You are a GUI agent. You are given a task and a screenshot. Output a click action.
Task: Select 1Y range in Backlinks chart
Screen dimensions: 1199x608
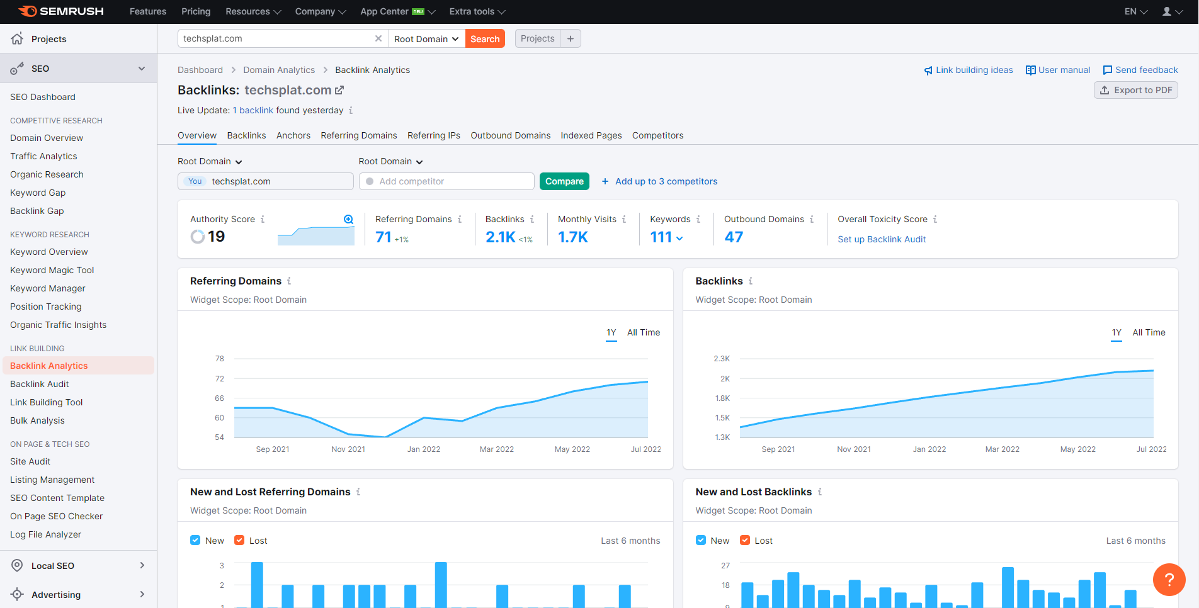[1117, 332]
